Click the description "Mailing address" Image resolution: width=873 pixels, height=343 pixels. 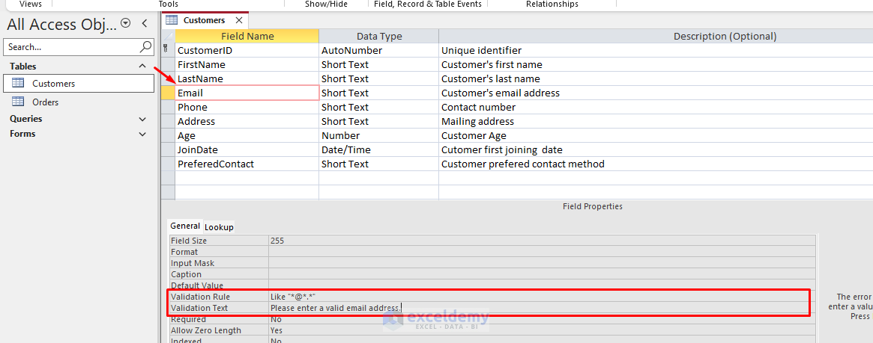click(477, 121)
